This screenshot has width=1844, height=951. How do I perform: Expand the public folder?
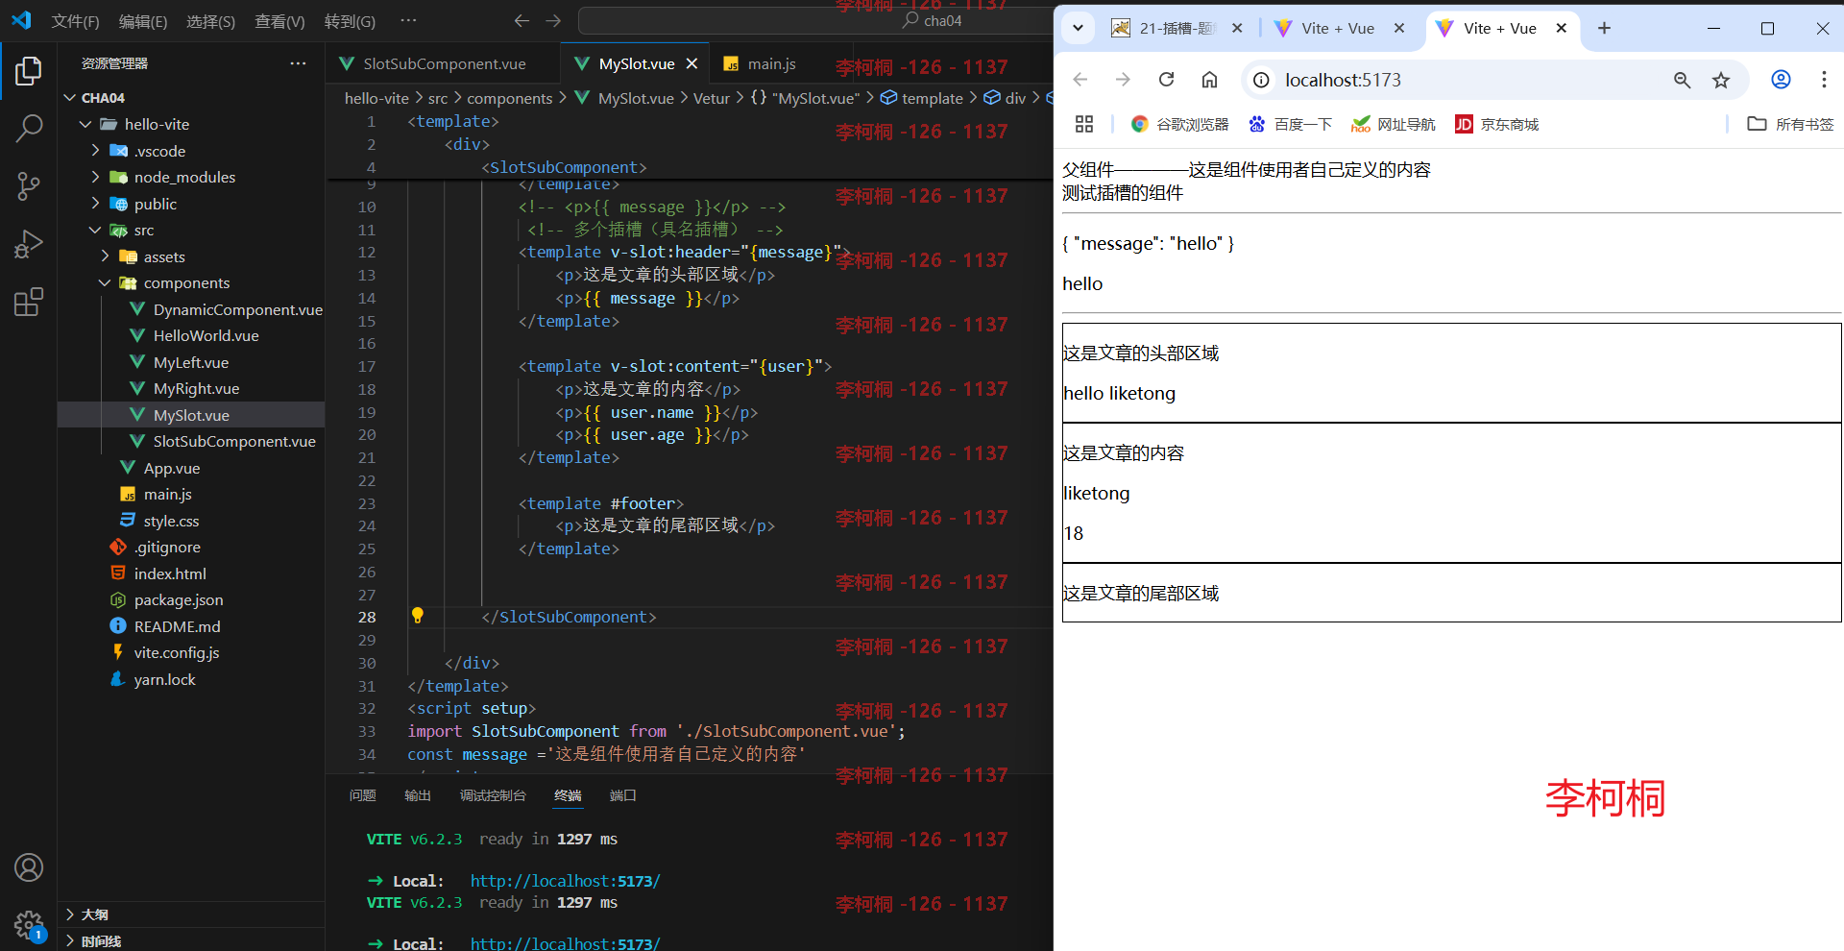(95, 204)
